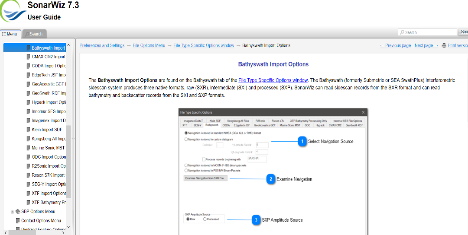
Task: Select the GeoSwath RDF dialog tab
Action: click(x=354, y=126)
